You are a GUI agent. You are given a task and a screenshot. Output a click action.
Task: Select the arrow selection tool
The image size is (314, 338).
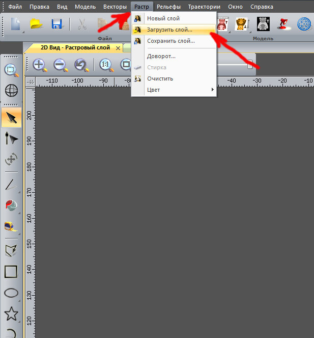11,117
